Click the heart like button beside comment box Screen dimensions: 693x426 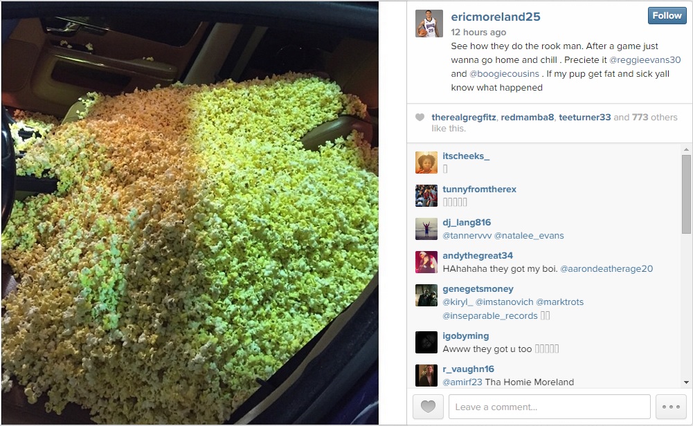point(428,407)
